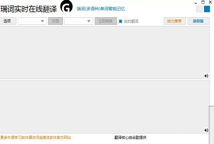This screenshot has height=144, width=214.
Task: Focus the lower translation output area
Action: pyautogui.click(x=105, y=107)
